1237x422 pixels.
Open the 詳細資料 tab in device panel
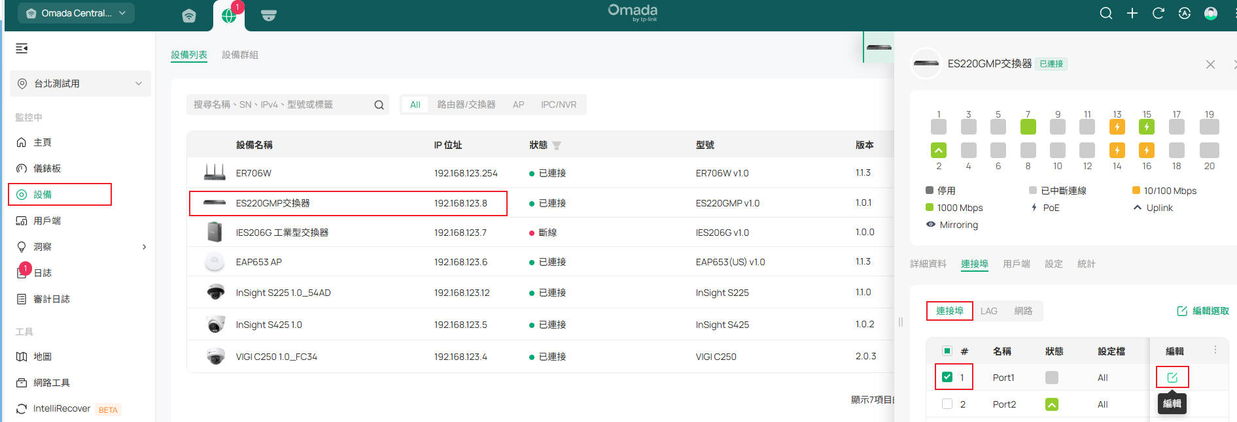pos(928,264)
